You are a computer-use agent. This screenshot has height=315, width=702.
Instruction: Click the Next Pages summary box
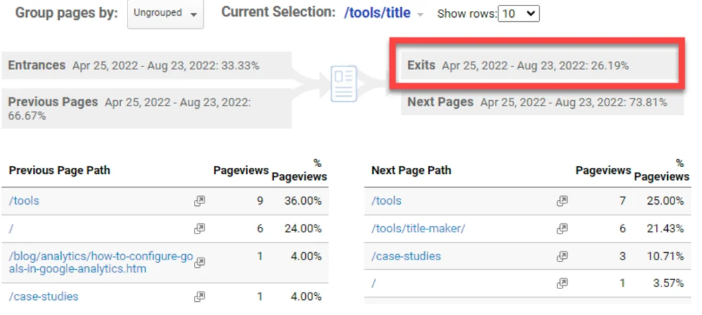536,103
